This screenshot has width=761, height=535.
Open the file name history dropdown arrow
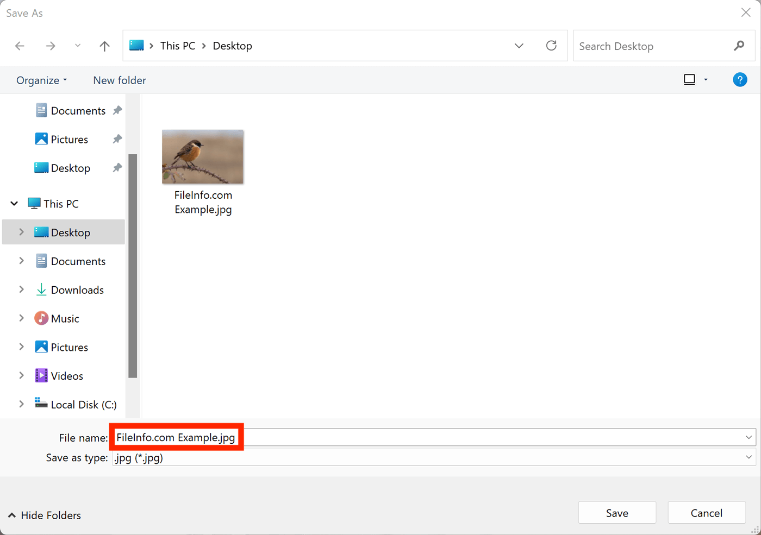pos(749,437)
